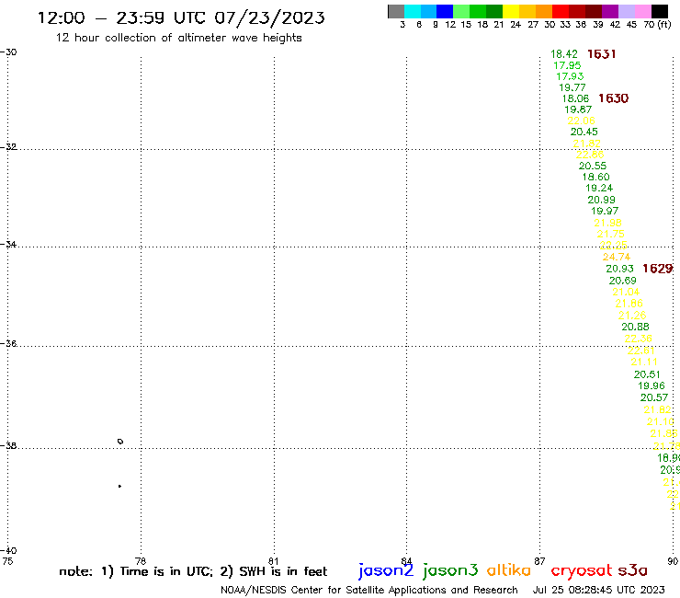Select yellow value 21.98
The image size is (680, 598).
click(607, 223)
